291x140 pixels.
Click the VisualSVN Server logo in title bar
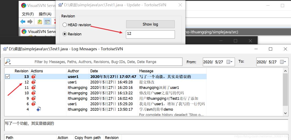click(x=23, y=5)
